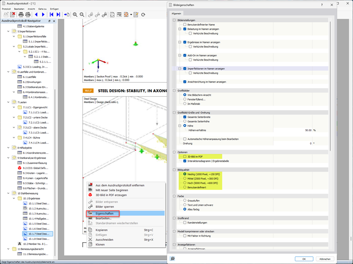Click the Höhenverhältnis 50.00 value field

(293, 130)
